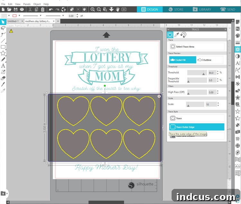Open the Fill color palette panel
Screen dimensions: 241x204
click(x=237, y=36)
